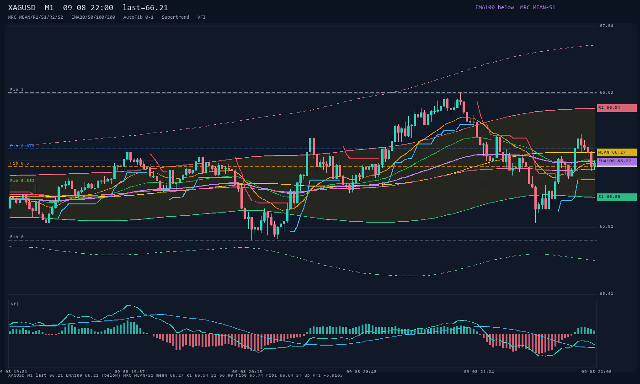This screenshot has width=640, height=384.
Task: Click the Fib 0 level label
Action: [x=17, y=237]
